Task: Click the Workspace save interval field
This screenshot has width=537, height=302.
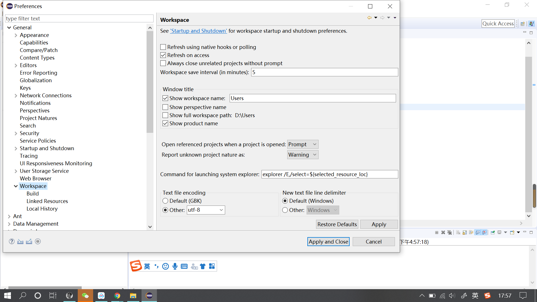Action: pyautogui.click(x=324, y=72)
